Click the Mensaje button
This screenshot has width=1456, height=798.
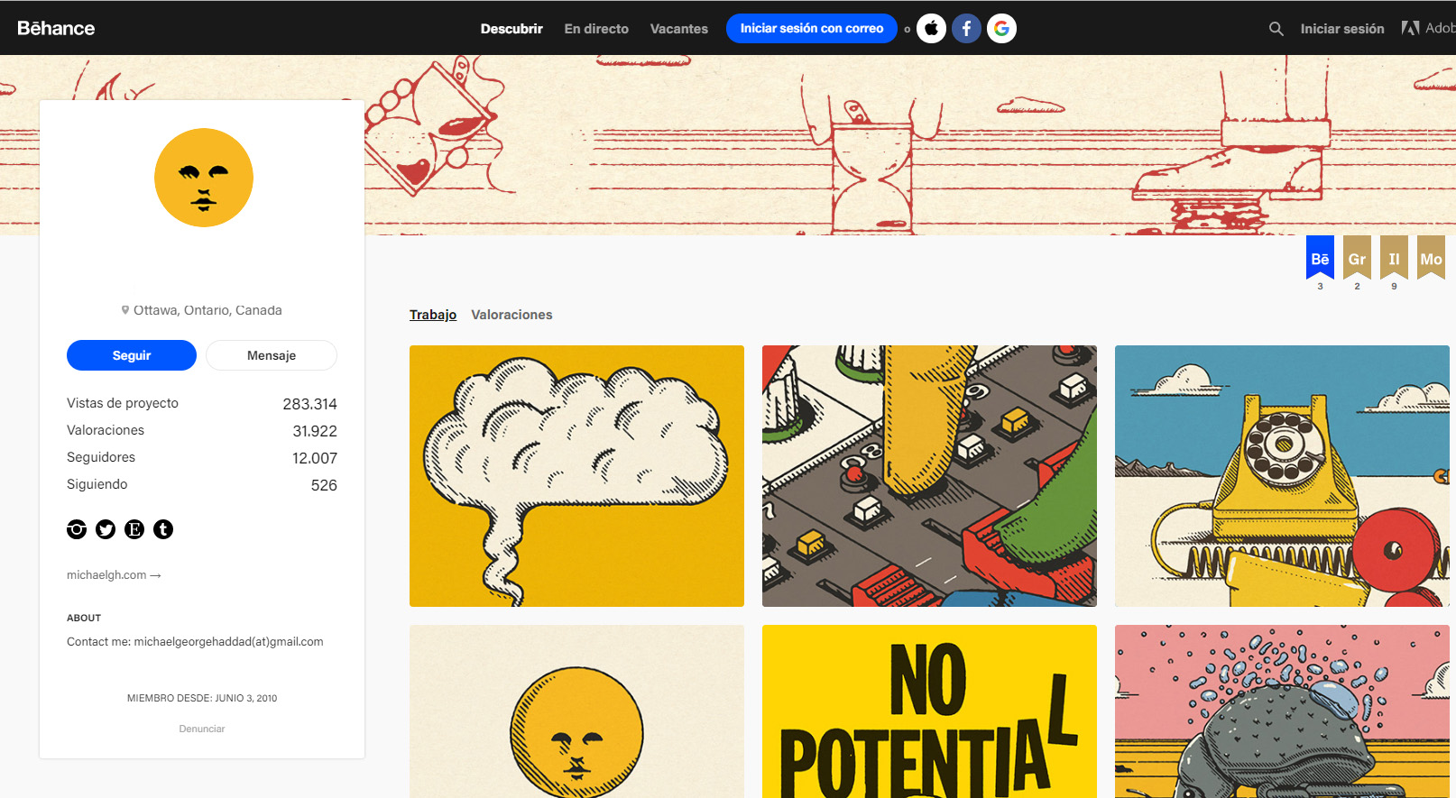coord(272,355)
